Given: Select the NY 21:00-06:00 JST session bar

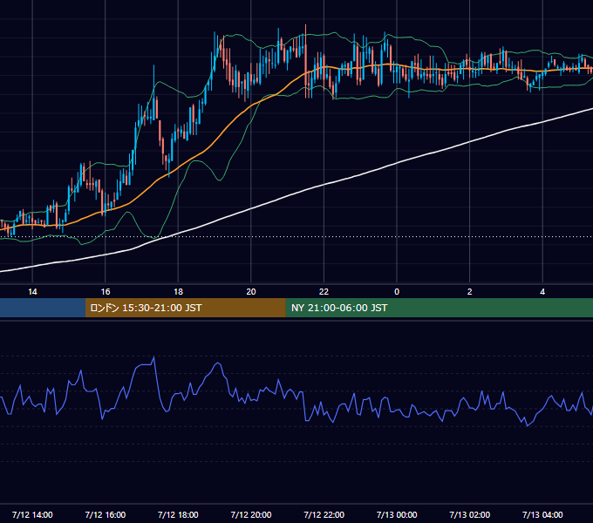Looking at the screenshot, I should (x=439, y=308).
